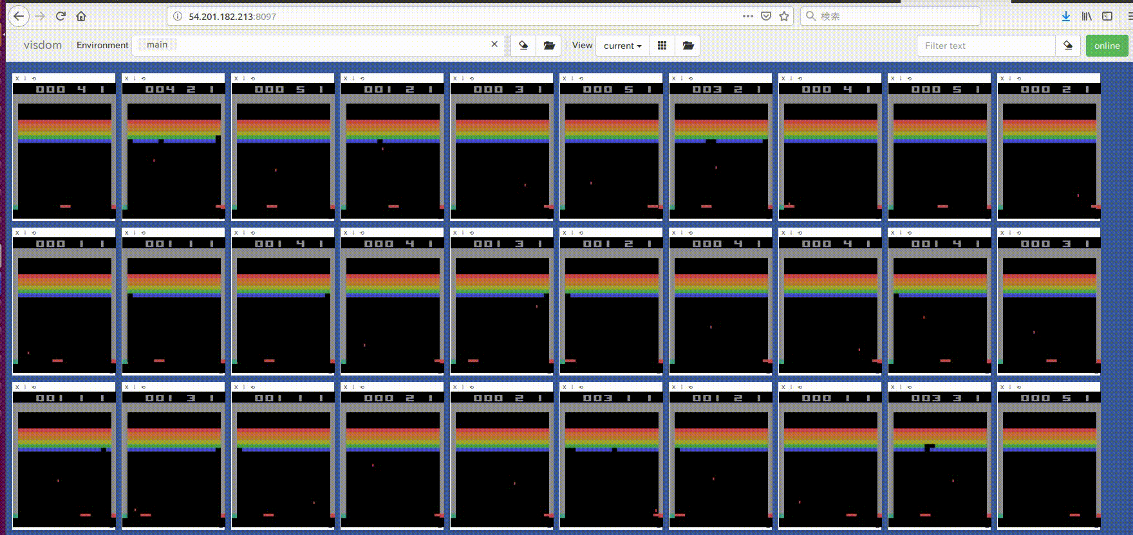The image size is (1133, 535).
Task: Bookmark this page with the star
Action: [784, 16]
